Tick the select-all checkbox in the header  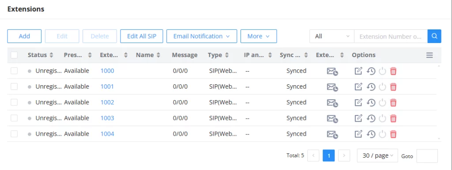tap(14, 55)
